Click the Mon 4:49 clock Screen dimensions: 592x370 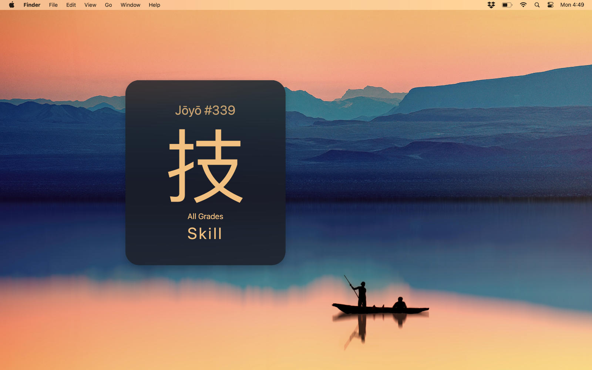(x=572, y=5)
